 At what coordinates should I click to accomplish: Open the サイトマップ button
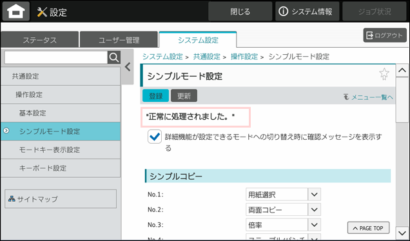pyautogui.click(x=61, y=199)
